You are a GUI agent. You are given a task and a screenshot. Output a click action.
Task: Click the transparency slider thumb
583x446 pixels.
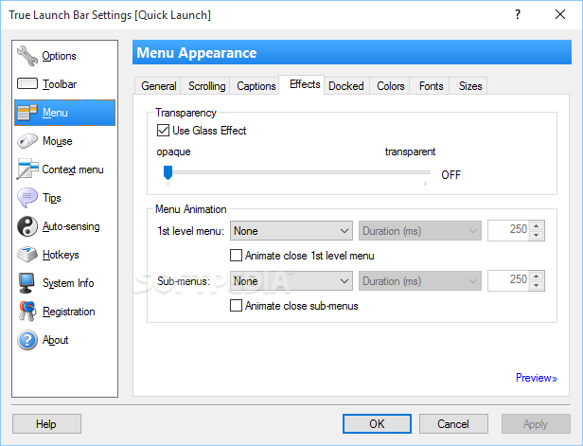click(168, 172)
